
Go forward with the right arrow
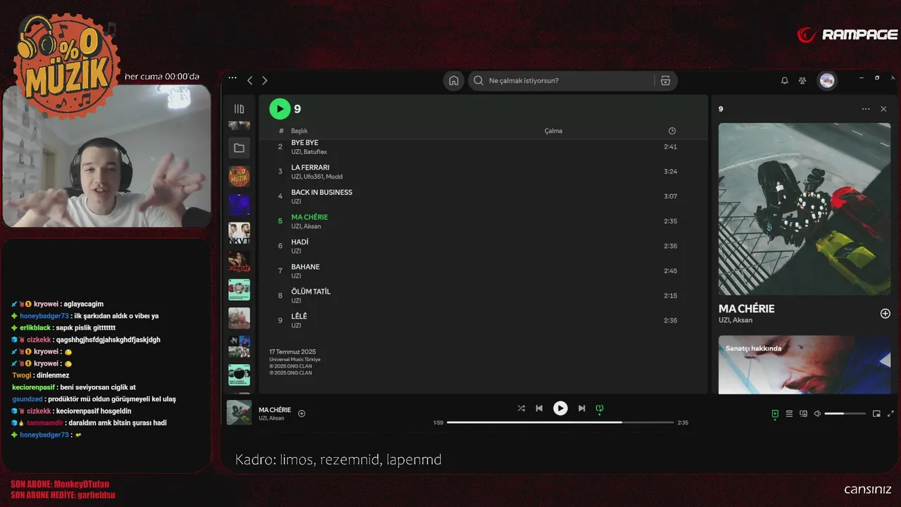pos(265,80)
